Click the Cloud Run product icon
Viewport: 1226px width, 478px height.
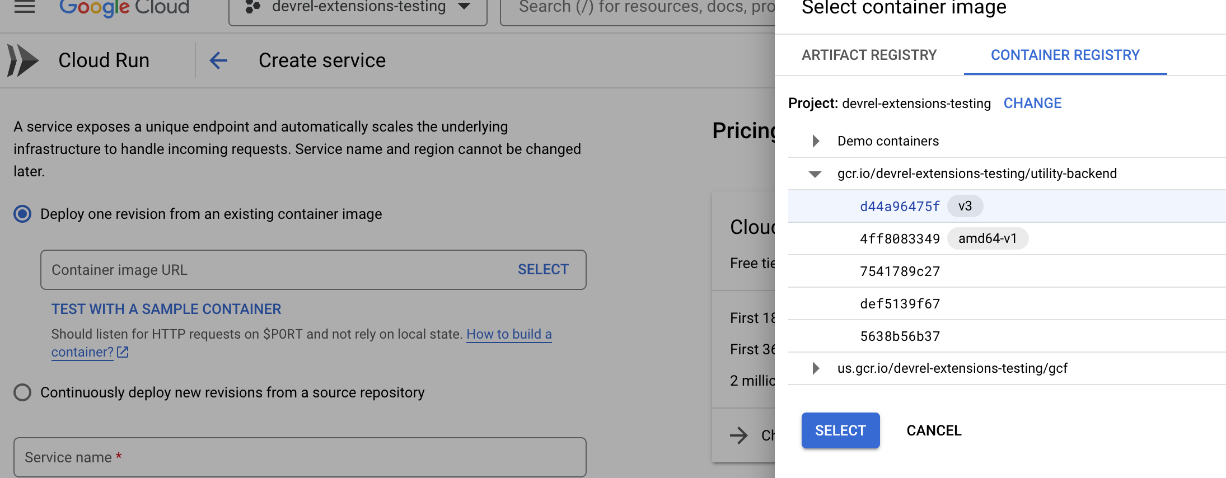click(x=23, y=60)
